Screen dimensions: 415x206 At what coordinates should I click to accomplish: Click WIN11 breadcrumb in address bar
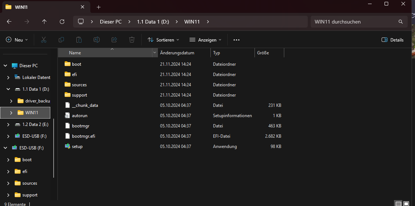[192, 22]
